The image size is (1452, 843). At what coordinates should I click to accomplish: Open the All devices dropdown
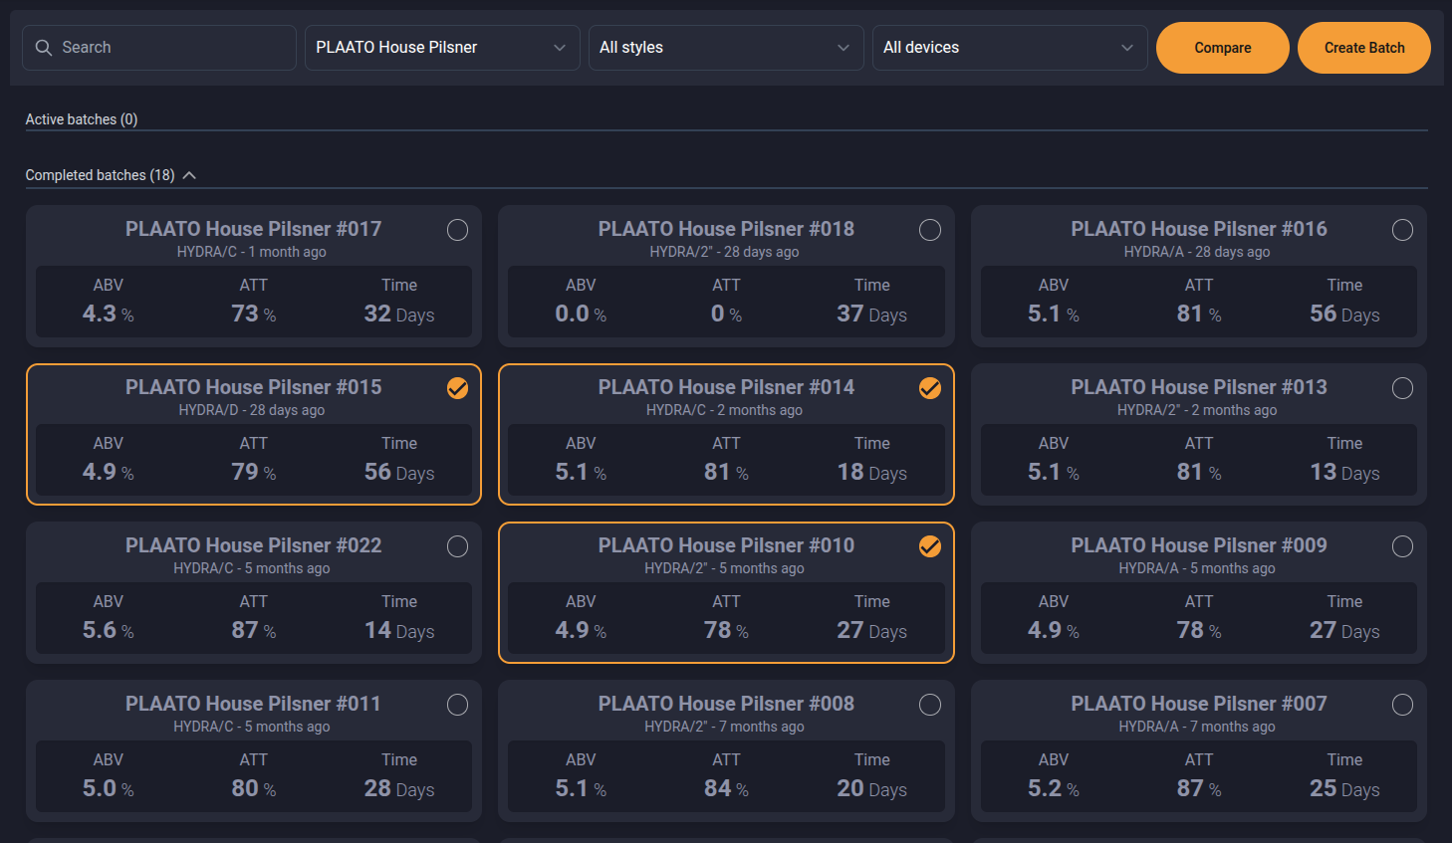[x=1008, y=48]
